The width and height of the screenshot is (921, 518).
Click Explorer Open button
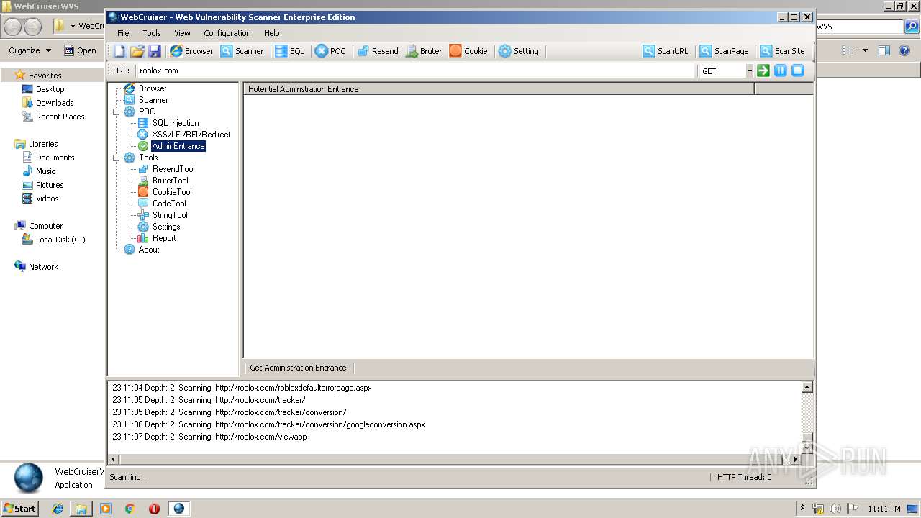pos(80,50)
